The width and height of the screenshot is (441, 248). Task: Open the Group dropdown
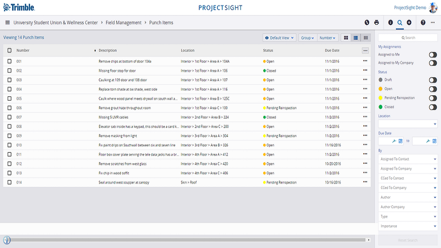tap(307, 38)
